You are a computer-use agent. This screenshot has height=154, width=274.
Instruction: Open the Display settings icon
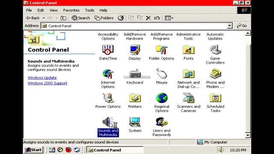pyautogui.click(x=135, y=50)
